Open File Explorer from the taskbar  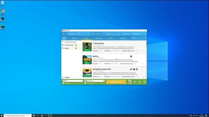pyautogui.click(x=34, y=116)
